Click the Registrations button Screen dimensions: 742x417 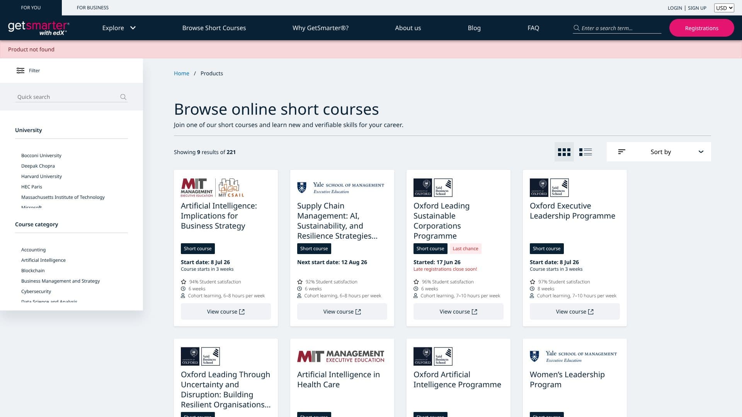click(701, 28)
